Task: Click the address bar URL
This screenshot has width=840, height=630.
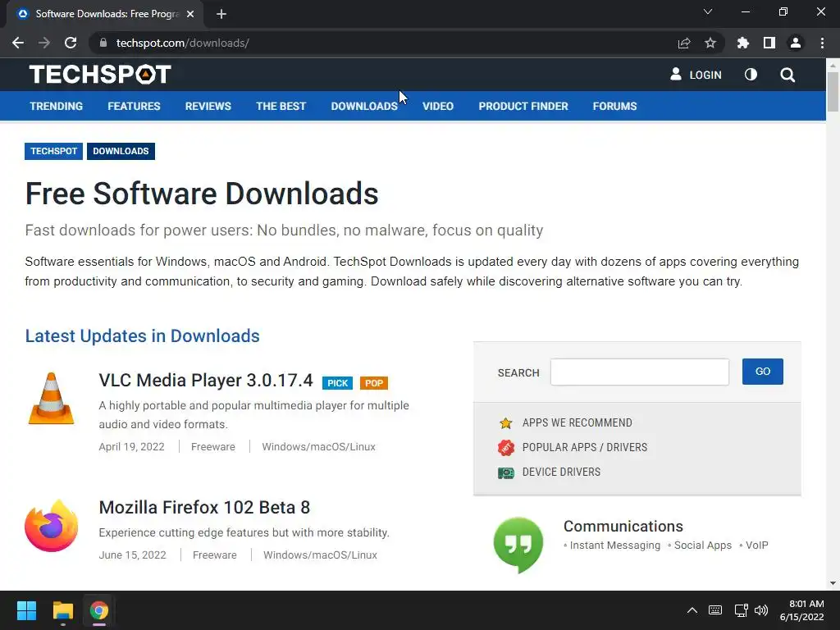Action: click(183, 43)
